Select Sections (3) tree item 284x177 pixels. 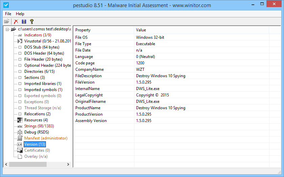pyautogui.click(x=34, y=78)
